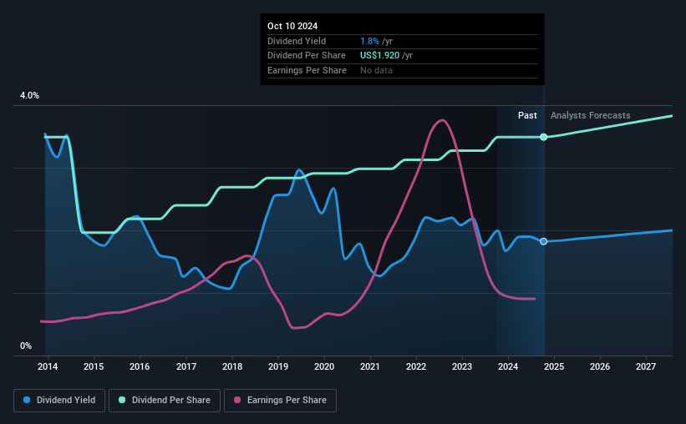
Task: Click the Past region label
Action: [527, 115]
